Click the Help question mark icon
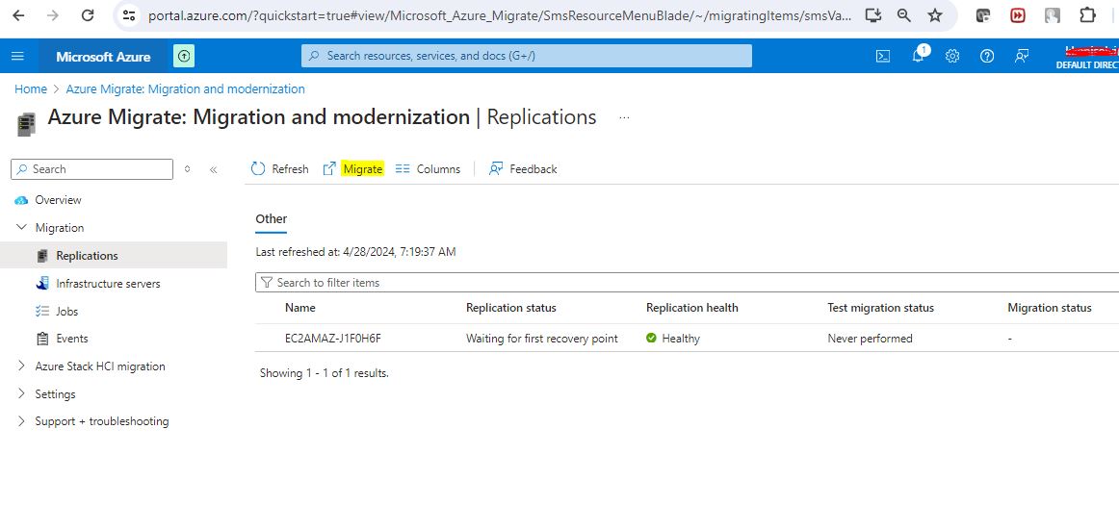 [x=987, y=56]
